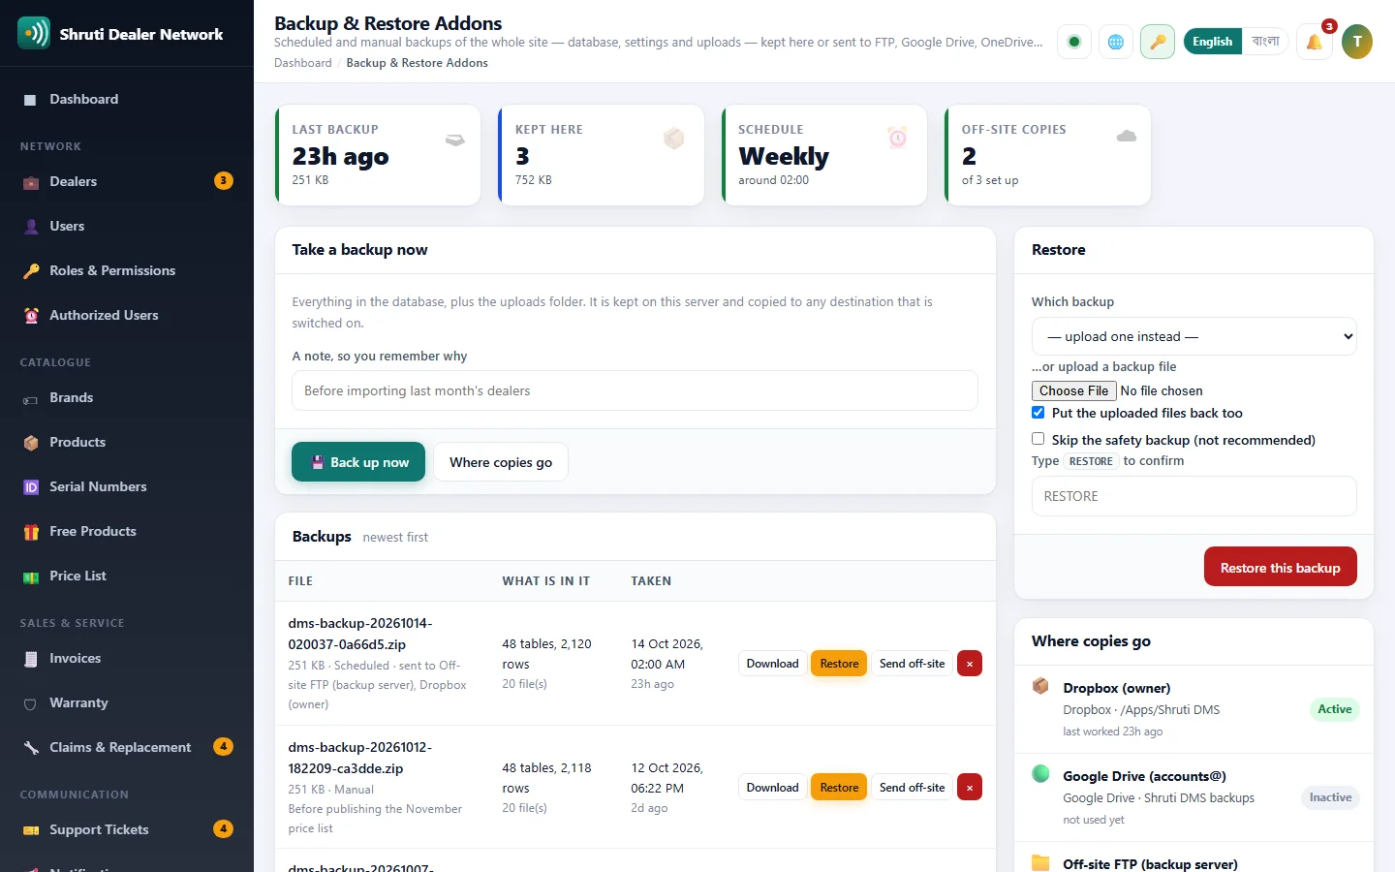Viewport: 1395px width, 872px height.
Task: Click the key icon button in header
Action: pos(1158,42)
